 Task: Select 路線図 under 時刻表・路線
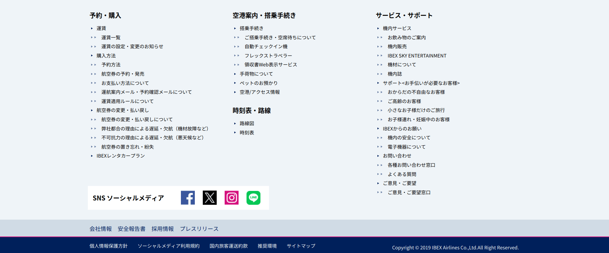247,124
